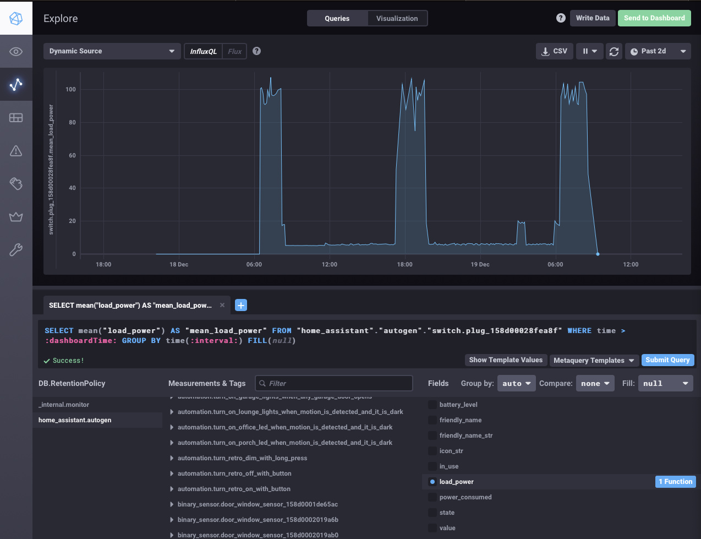Open the Past 2d time range dropdown
The height and width of the screenshot is (539, 701).
pos(658,51)
